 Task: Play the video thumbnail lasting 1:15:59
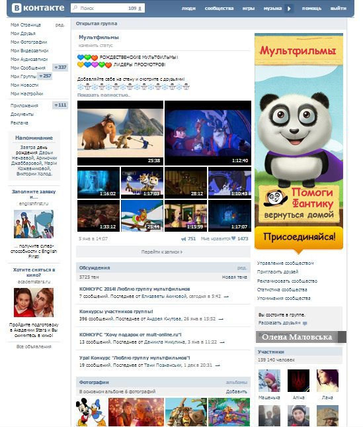pyautogui.click(x=186, y=216)
